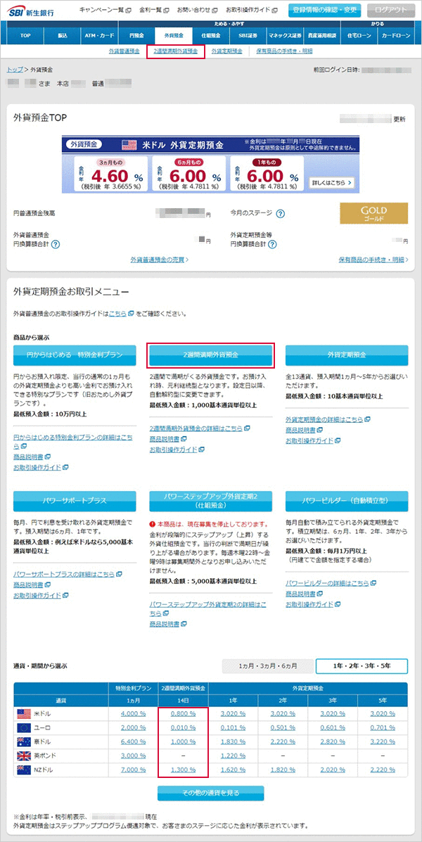The width and height of the screenshot is (422, 842).
Task: Click help icon beside 今月のステージ
Action: coord(280,214)
